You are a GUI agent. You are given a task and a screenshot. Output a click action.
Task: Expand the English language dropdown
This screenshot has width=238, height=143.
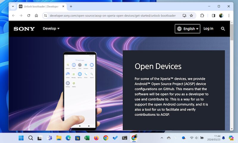point(187,29)
